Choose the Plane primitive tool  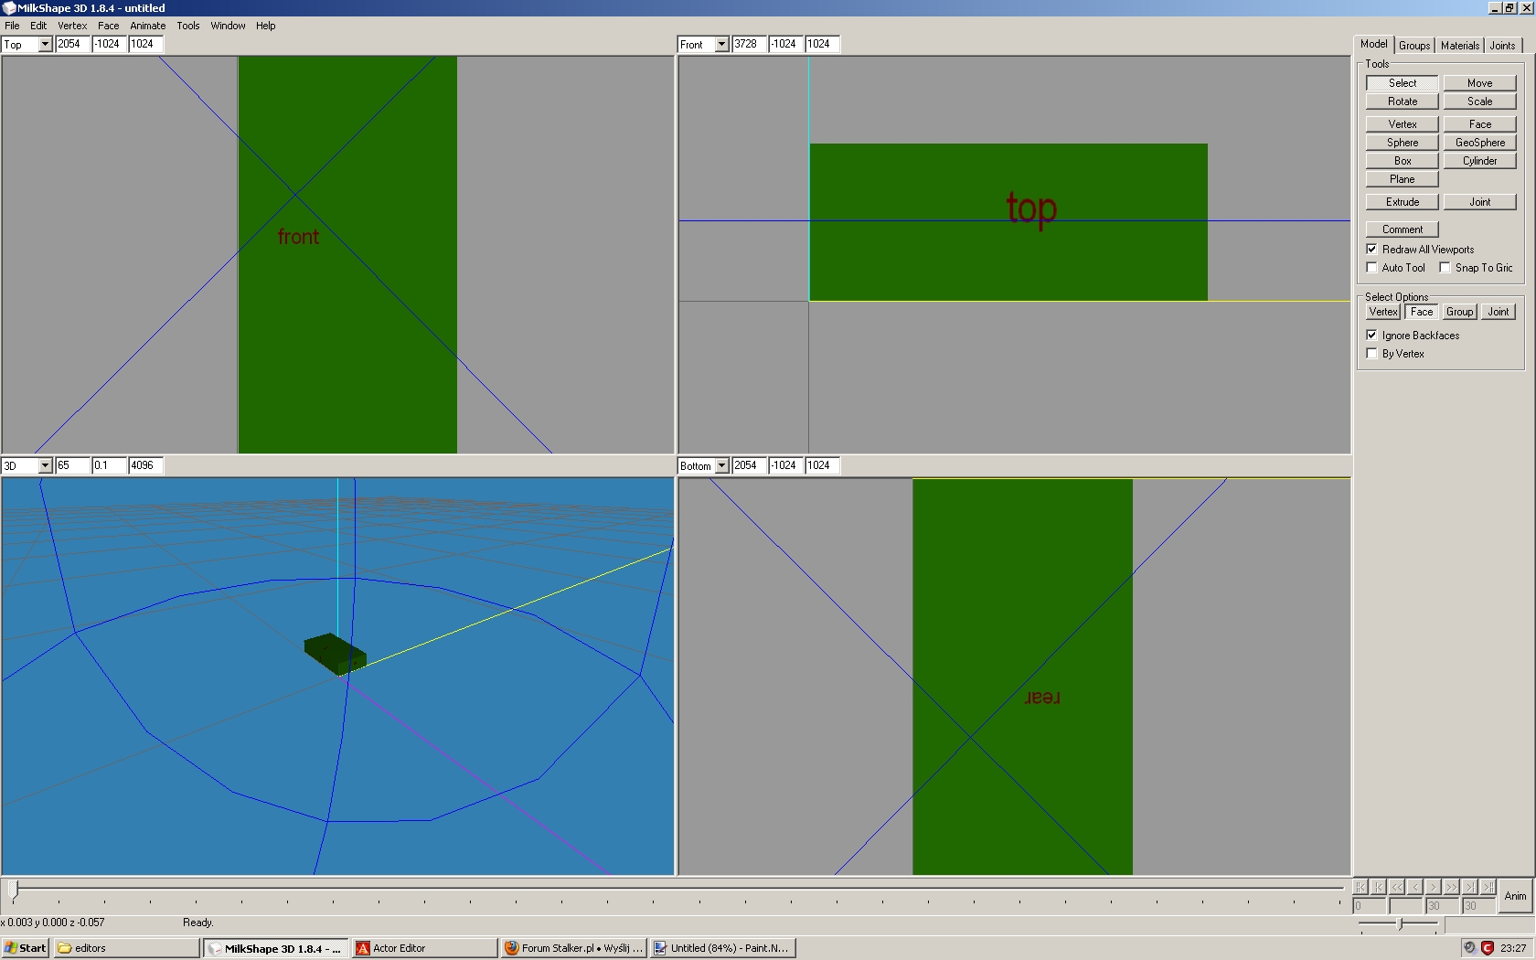[1403, 179]
